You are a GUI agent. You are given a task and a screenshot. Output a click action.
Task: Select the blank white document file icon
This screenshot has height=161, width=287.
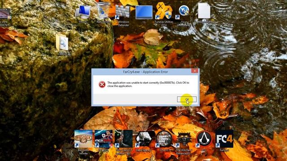[204, 13]
